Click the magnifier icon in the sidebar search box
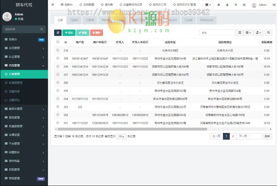Viewport: 277px width, 186px height. pos(42,29)
